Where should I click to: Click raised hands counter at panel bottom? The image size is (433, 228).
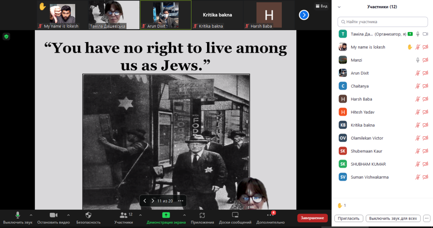(x=342, y=205)
